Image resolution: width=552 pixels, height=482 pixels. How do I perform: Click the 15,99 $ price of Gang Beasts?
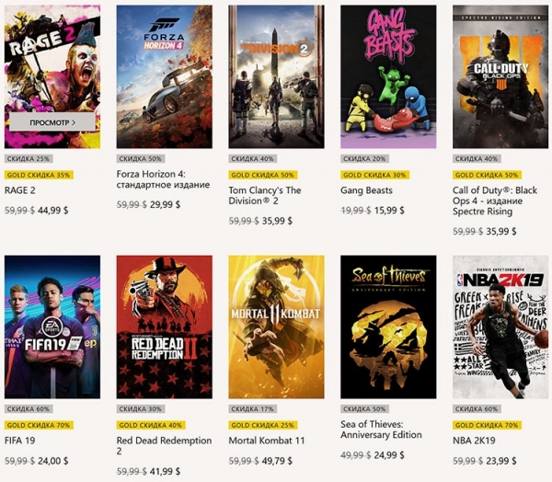(389, 211)
